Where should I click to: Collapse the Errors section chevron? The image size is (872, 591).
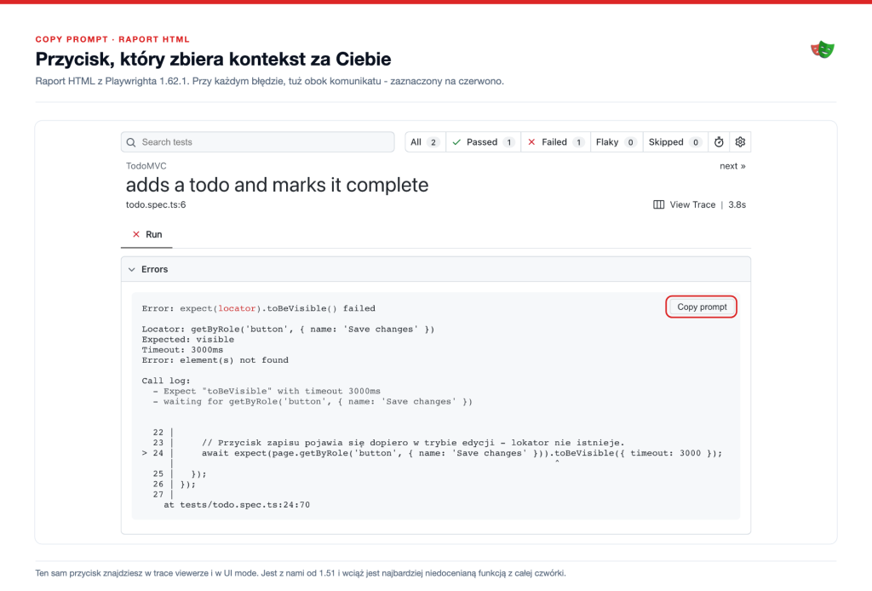click(x=132, y=270)
